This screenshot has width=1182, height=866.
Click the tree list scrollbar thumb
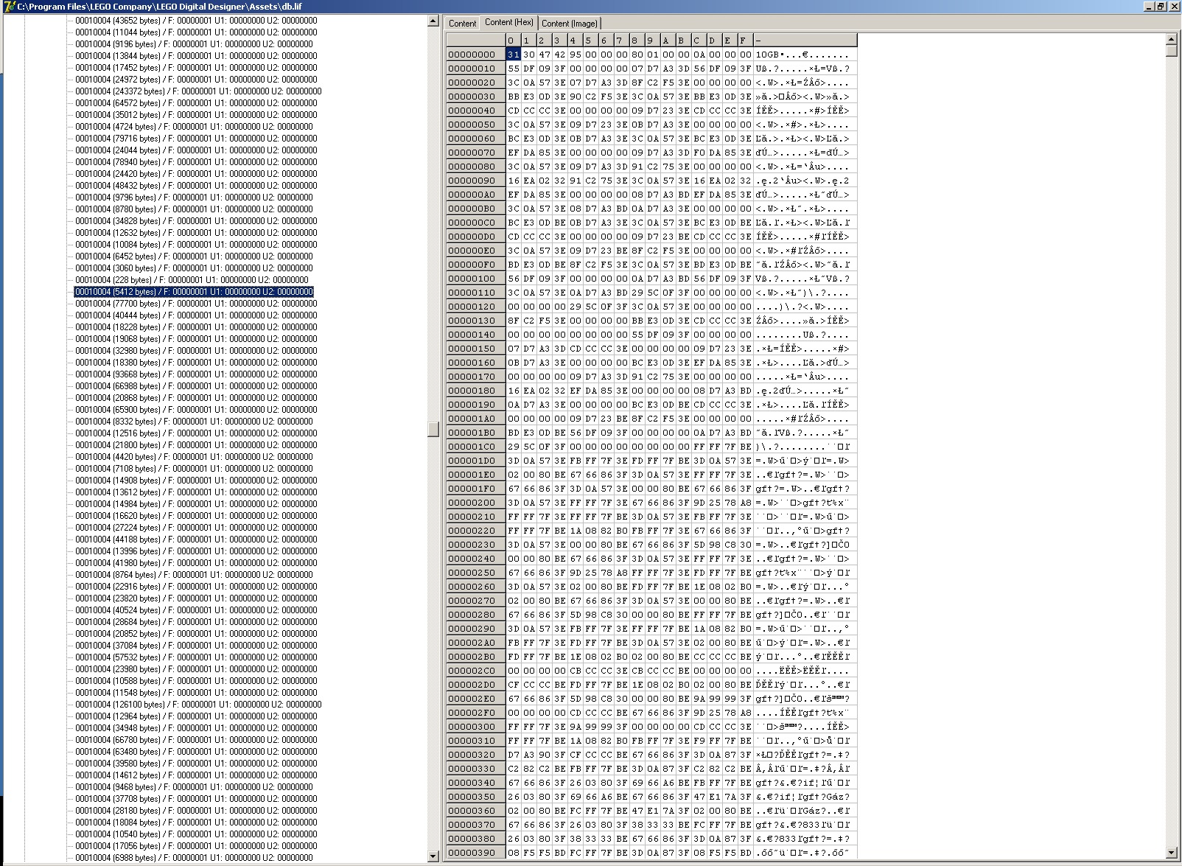[x=433, y=429]
